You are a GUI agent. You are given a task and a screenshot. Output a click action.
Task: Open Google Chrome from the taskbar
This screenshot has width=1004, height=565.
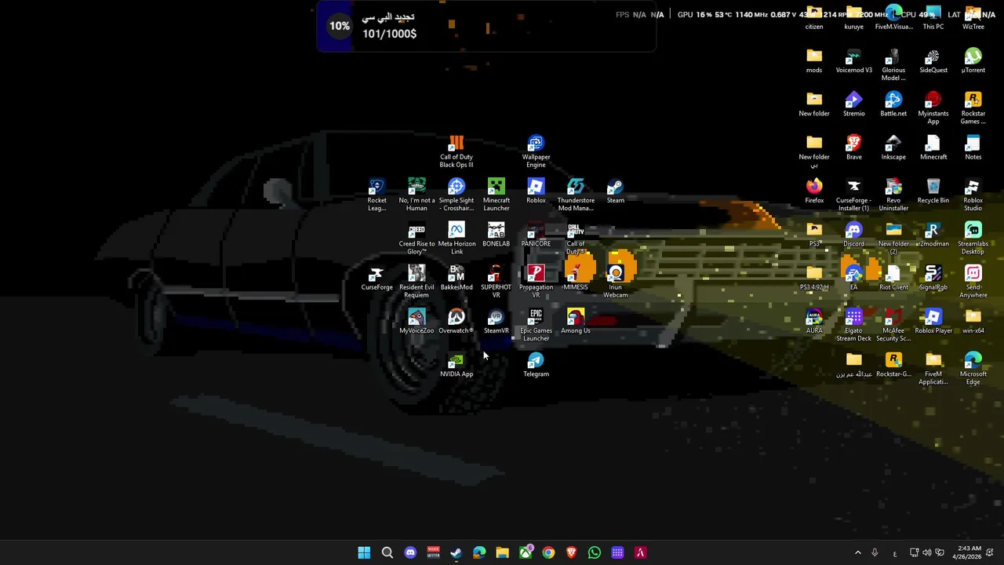point(548,552)
